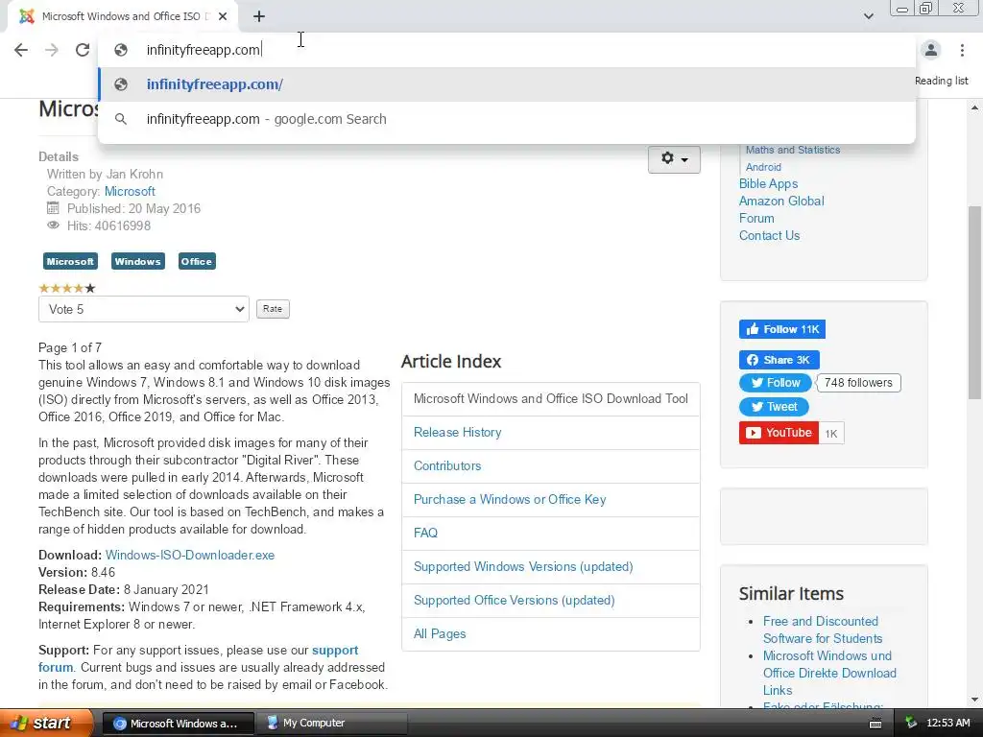
Task: Open Purchase a Windows or Office Key
Action: 510,499
